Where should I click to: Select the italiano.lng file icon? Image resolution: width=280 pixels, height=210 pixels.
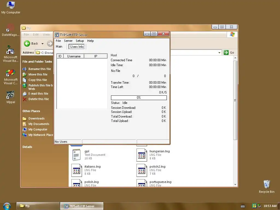77,170
